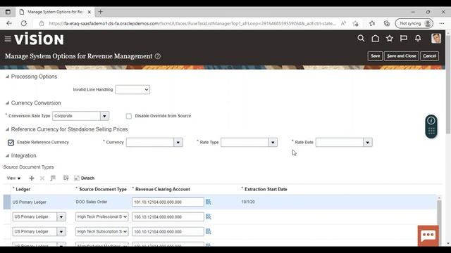This screenshot has width=451, height=253.
Task: Open High Tech Subscription source document type dropdown
Action: (x=101, y=231)
